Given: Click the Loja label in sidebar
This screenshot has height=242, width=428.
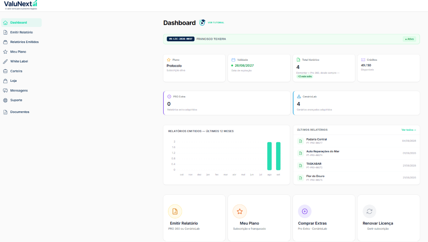Looking at the screenshot, I should click(x=14, y=81).
